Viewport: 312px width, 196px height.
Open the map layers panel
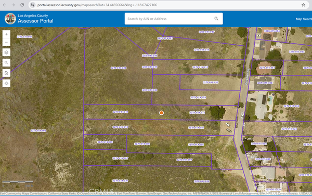6,53
